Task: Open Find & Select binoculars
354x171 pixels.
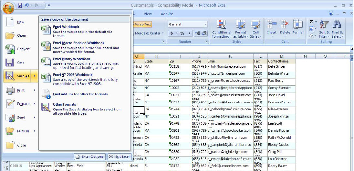Action: tap(337, 29)
